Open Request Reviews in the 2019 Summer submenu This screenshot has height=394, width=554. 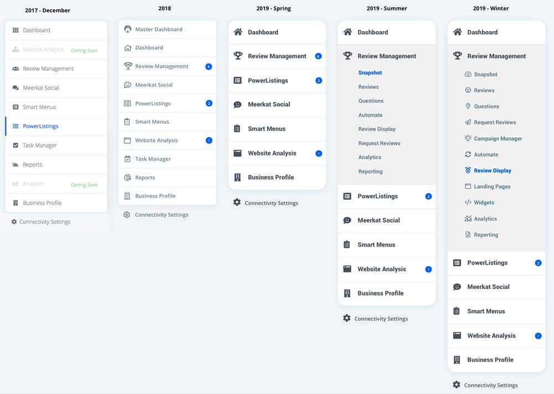tap(379, 143)
